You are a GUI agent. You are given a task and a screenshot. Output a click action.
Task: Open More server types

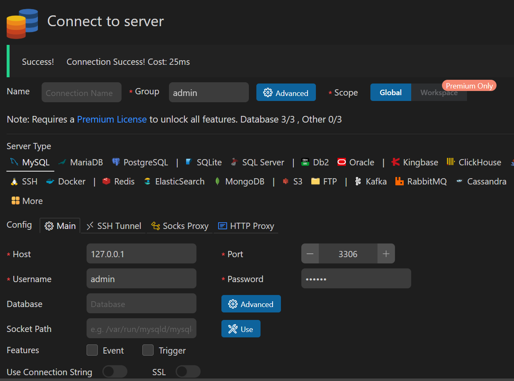(x=27, y=201)
